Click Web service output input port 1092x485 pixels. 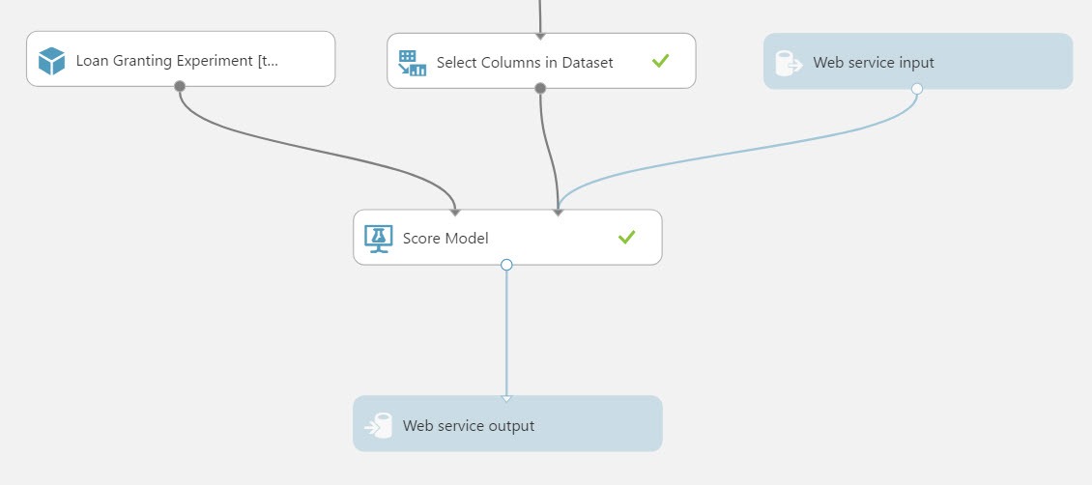pos(506,399)
